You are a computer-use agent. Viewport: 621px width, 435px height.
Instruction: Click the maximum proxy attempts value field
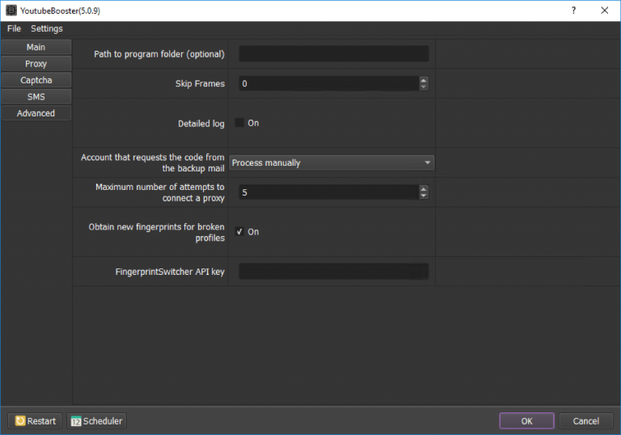(x=329, y=192)
